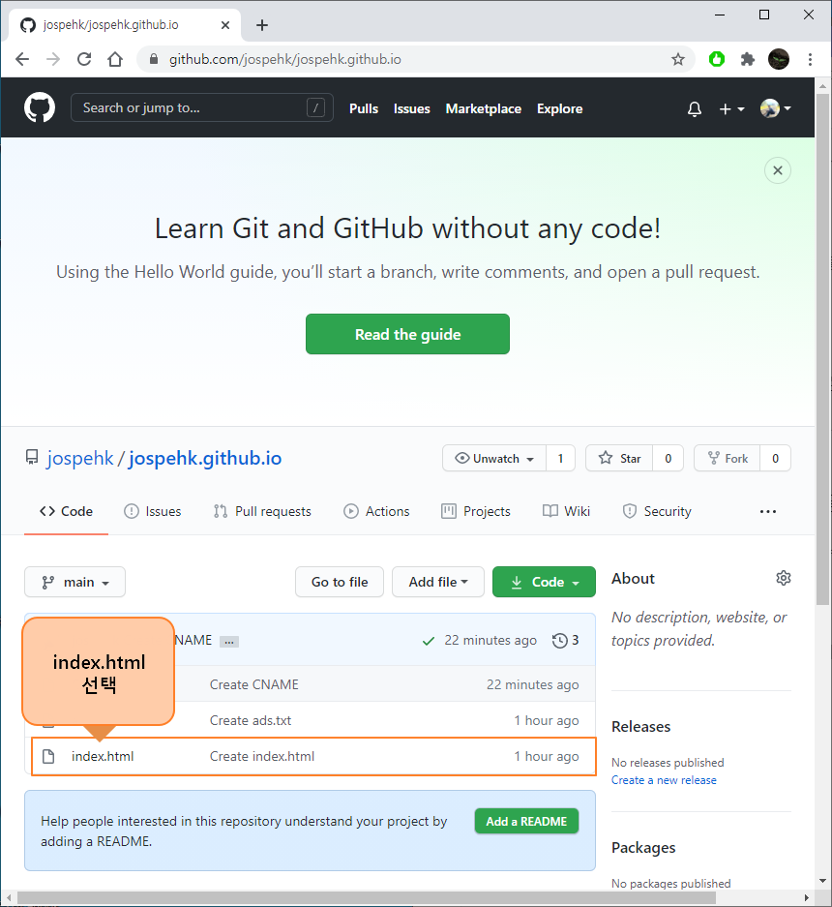Reload the page with the refresh icon
This screenshot has width=832, height=907.
pos(84,59)
